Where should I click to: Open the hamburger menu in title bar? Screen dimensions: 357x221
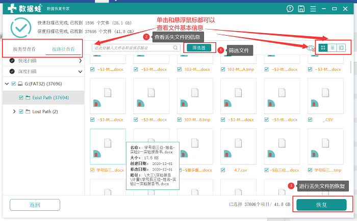coord(313,9)
